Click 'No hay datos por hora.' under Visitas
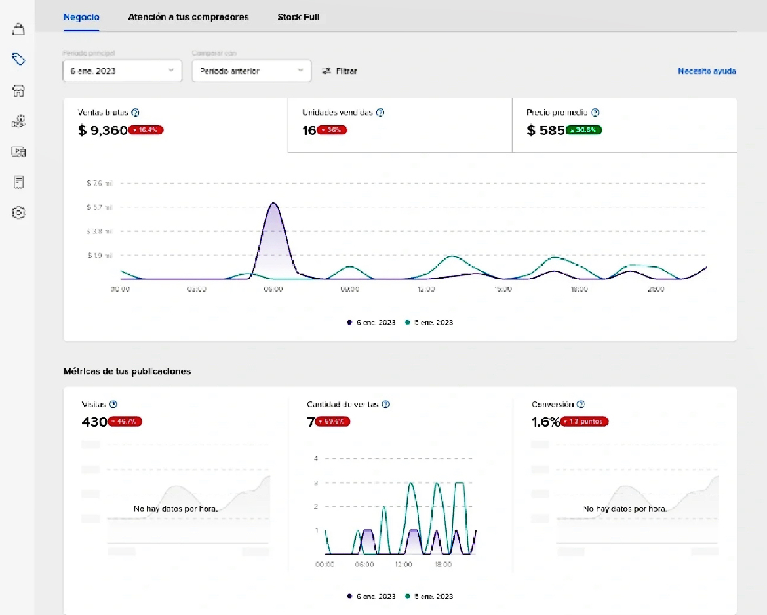Screen dimensions: 767x615 [x=176, y=509]
